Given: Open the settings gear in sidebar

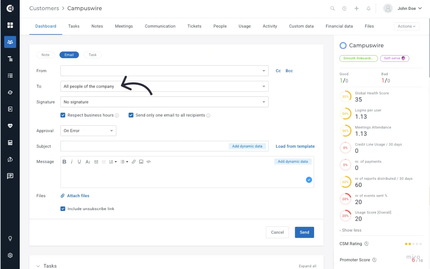Looking at the screenshot, I should 10,255.
